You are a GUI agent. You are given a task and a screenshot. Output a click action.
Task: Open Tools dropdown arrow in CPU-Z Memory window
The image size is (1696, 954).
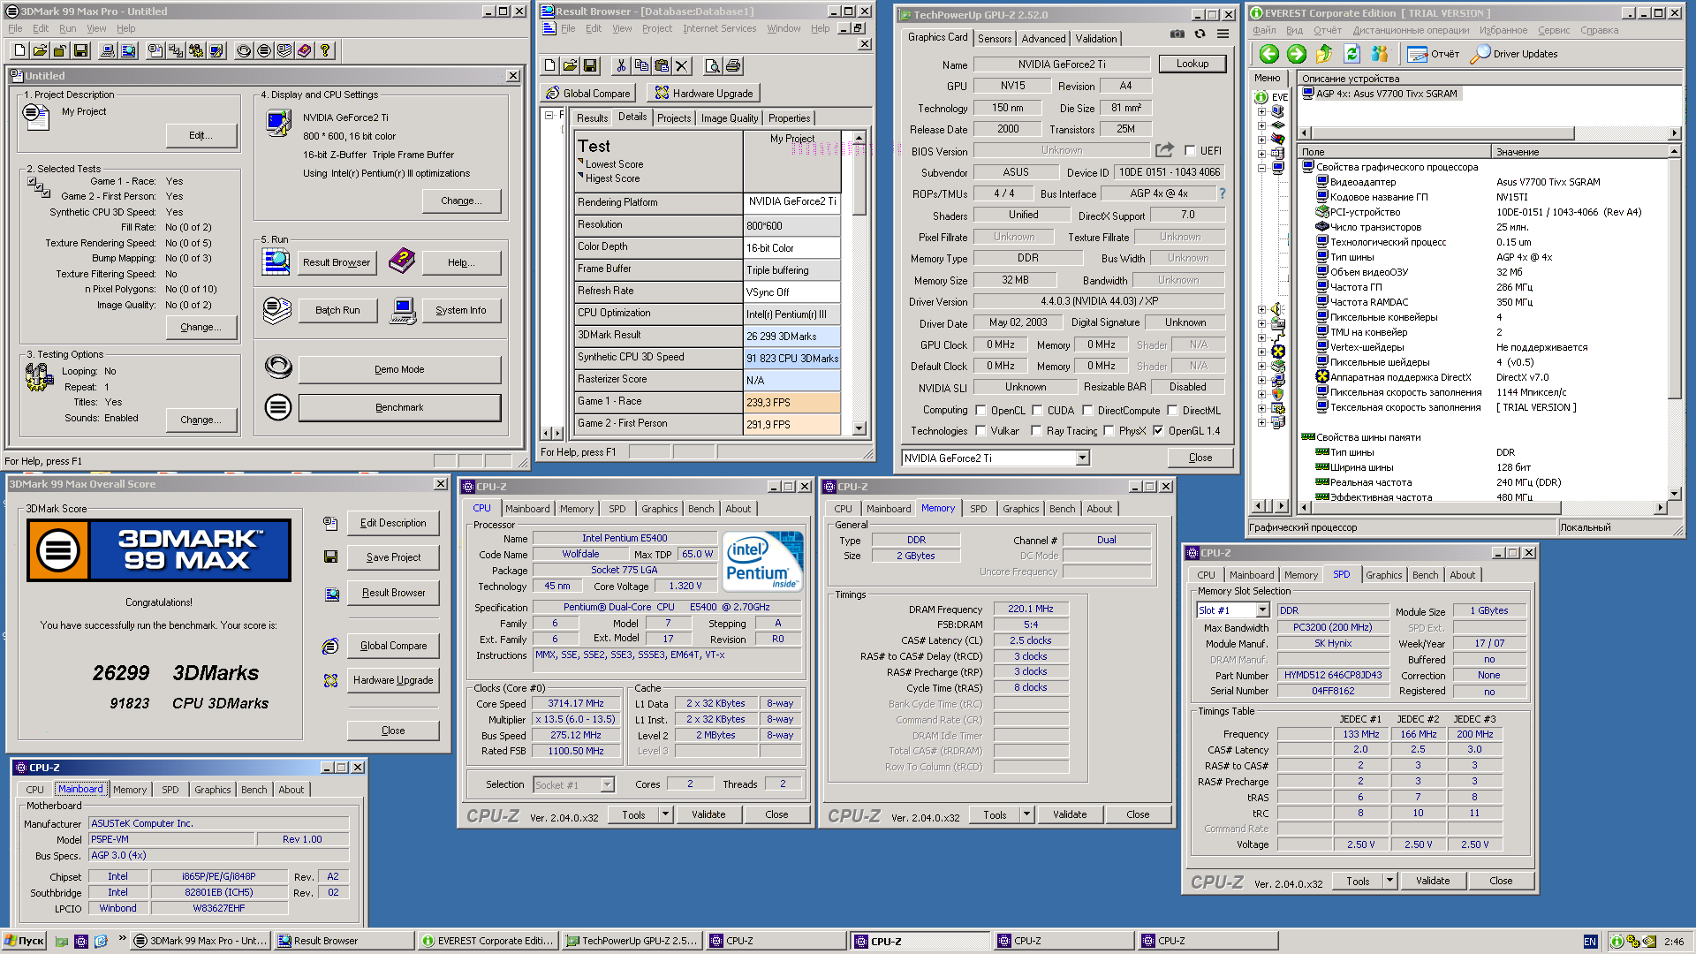pyautogui.click(x=1027, y=814)
